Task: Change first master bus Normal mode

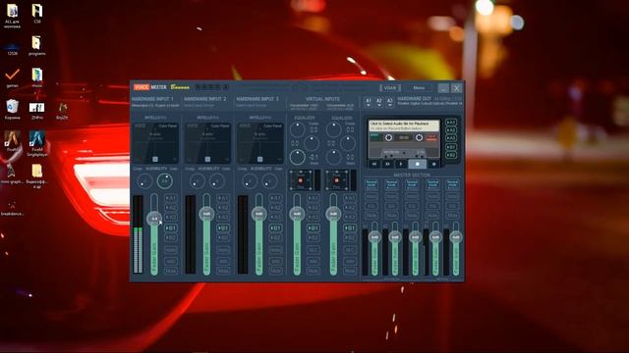Action: click(372, 184)
